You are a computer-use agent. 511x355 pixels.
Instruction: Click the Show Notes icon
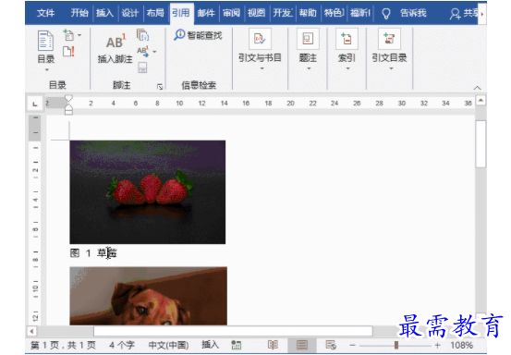pos(142,67)
